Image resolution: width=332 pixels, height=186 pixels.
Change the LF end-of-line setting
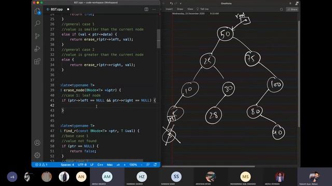tap(92, 165)
